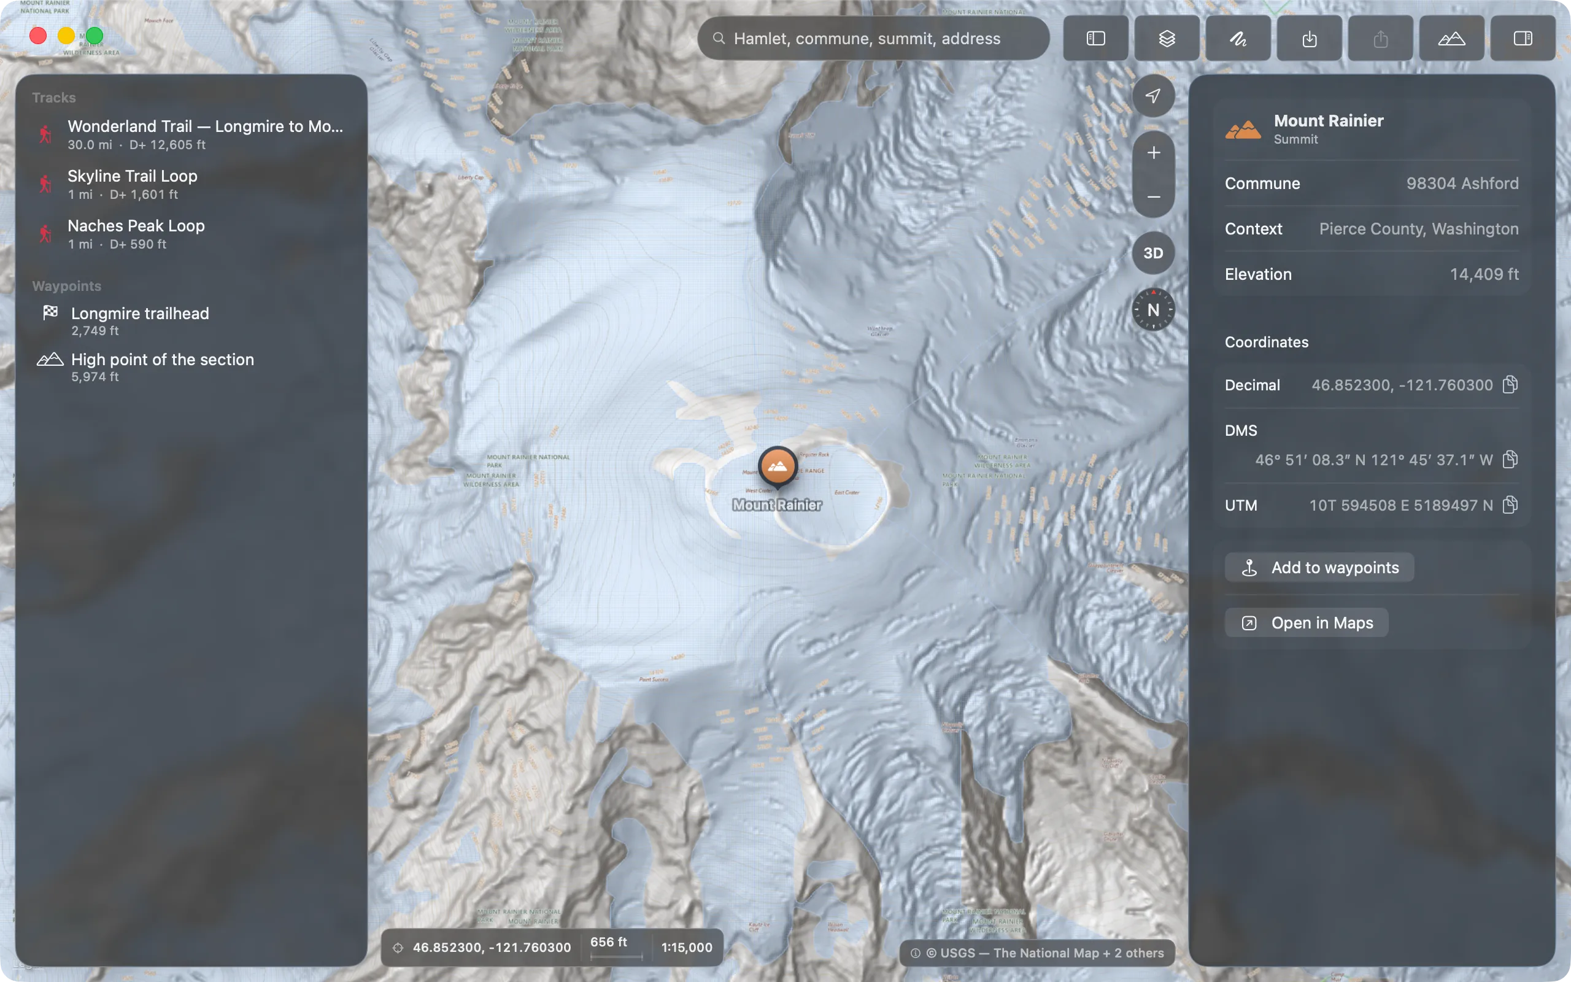
Task: Select the Skyline Trail Loop track
Action: click(x=191, y=185)
